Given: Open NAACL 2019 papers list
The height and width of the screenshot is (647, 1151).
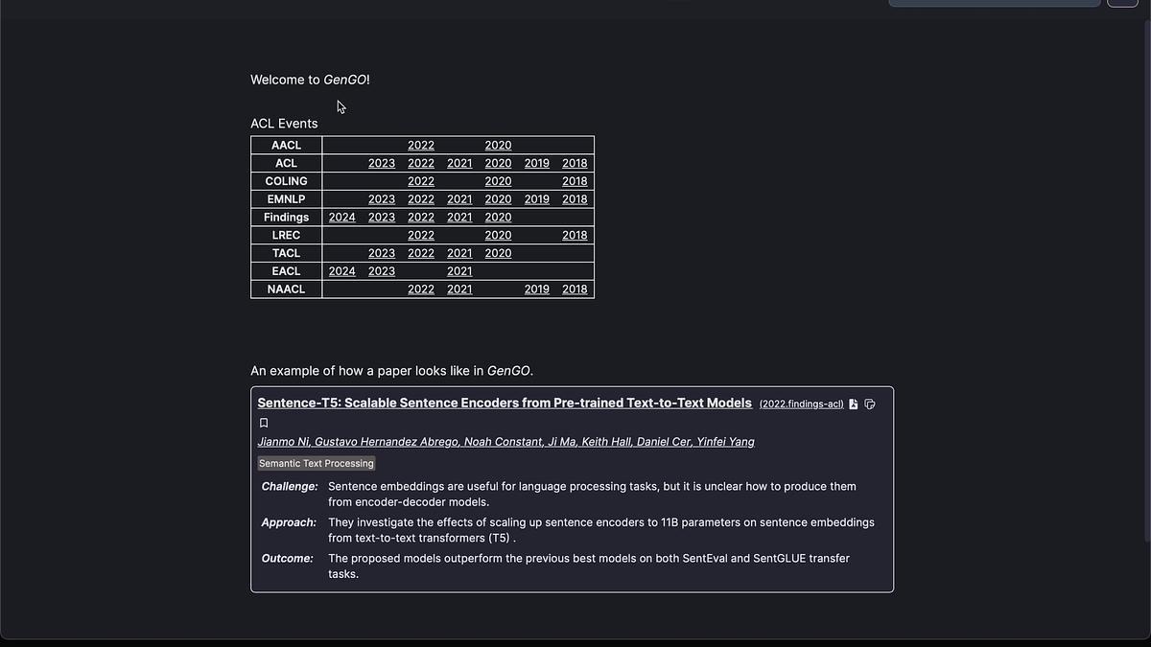Looking at the screenshot, I should click(x=537, y=289).
